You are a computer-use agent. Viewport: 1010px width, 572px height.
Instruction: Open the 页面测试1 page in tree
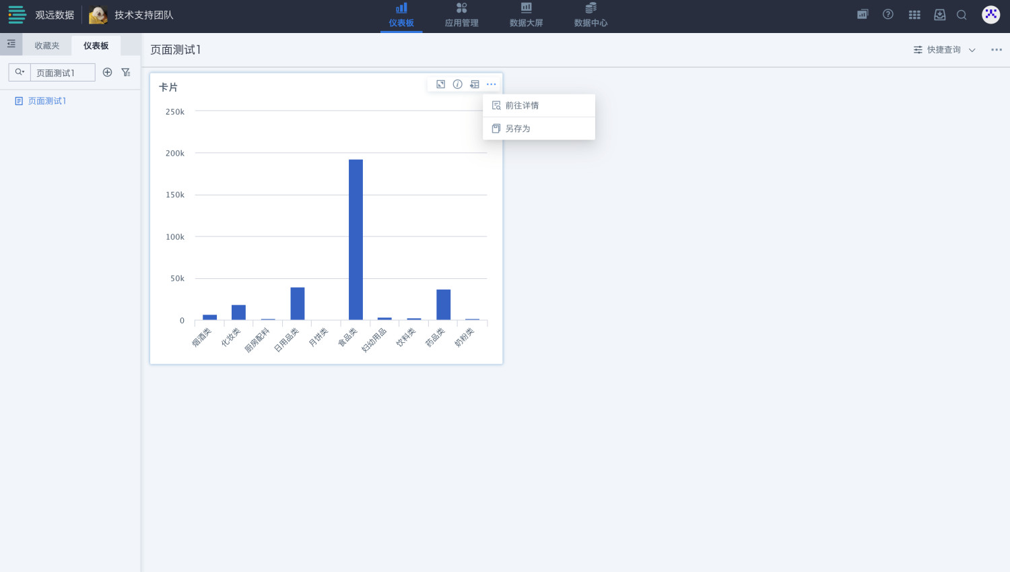tap(46, 101)
